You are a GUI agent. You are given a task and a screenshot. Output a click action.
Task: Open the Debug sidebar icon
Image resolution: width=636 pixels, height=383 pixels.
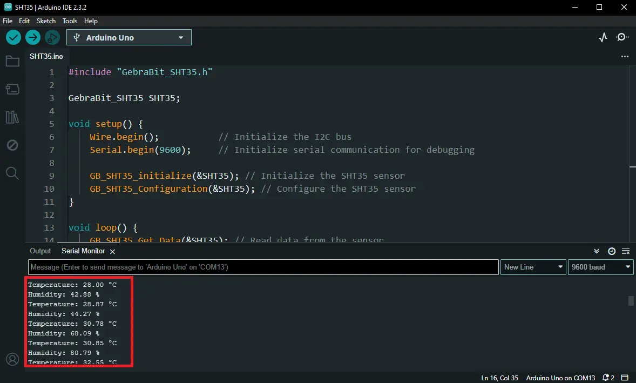point(12,145)
